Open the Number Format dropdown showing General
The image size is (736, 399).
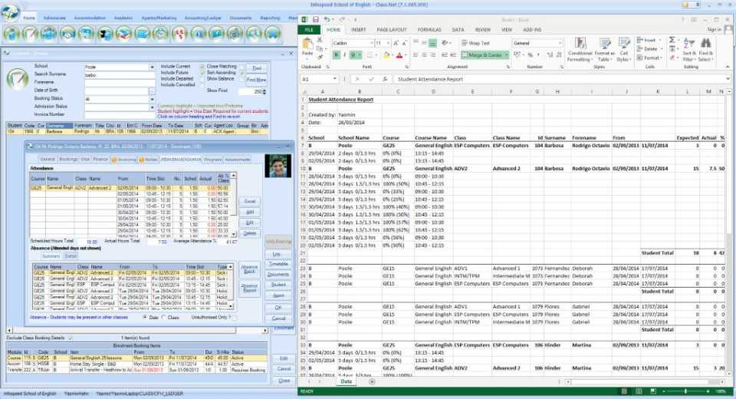click(x=559, y=44)
